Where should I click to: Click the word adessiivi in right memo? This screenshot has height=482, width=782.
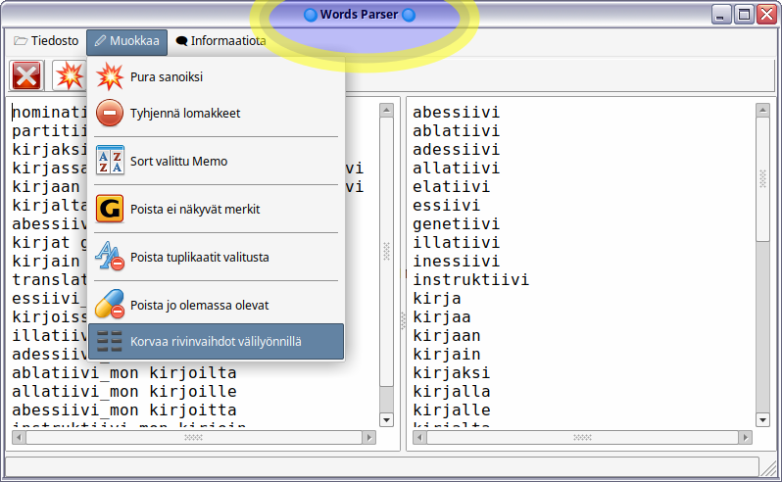point(456,150)
